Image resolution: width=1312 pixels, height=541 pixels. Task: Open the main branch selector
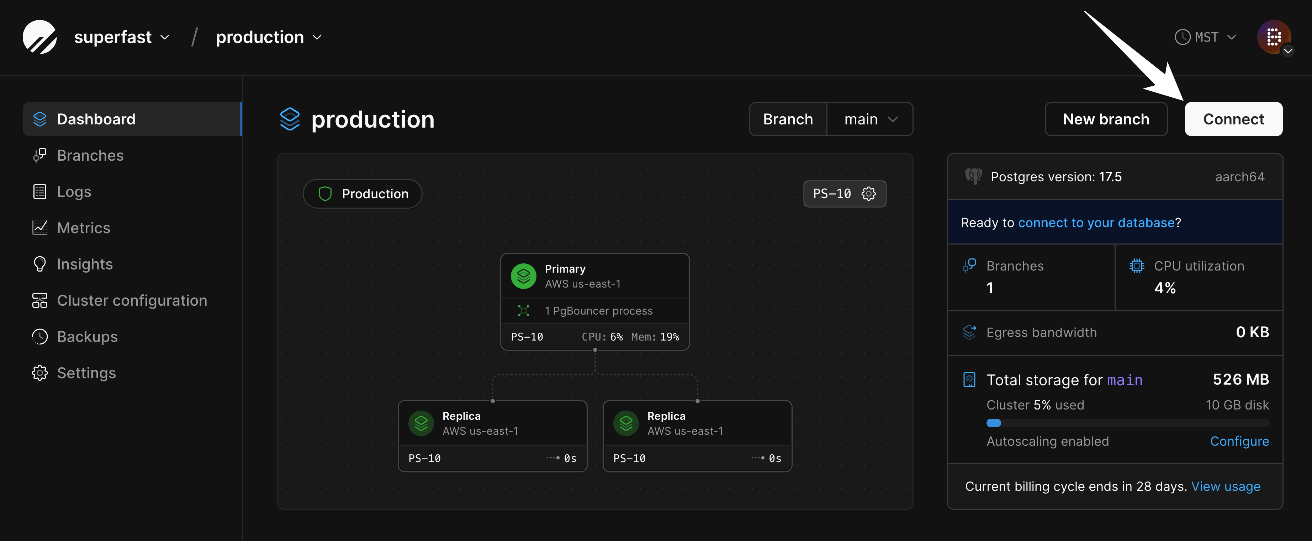coord(869,119)
